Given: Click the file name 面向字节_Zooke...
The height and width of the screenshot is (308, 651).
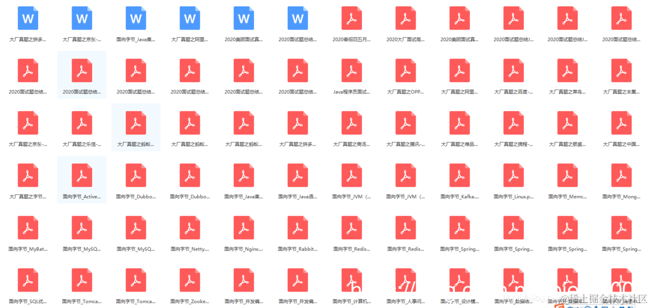Looking at the screenshot, I should pos(190,301).
